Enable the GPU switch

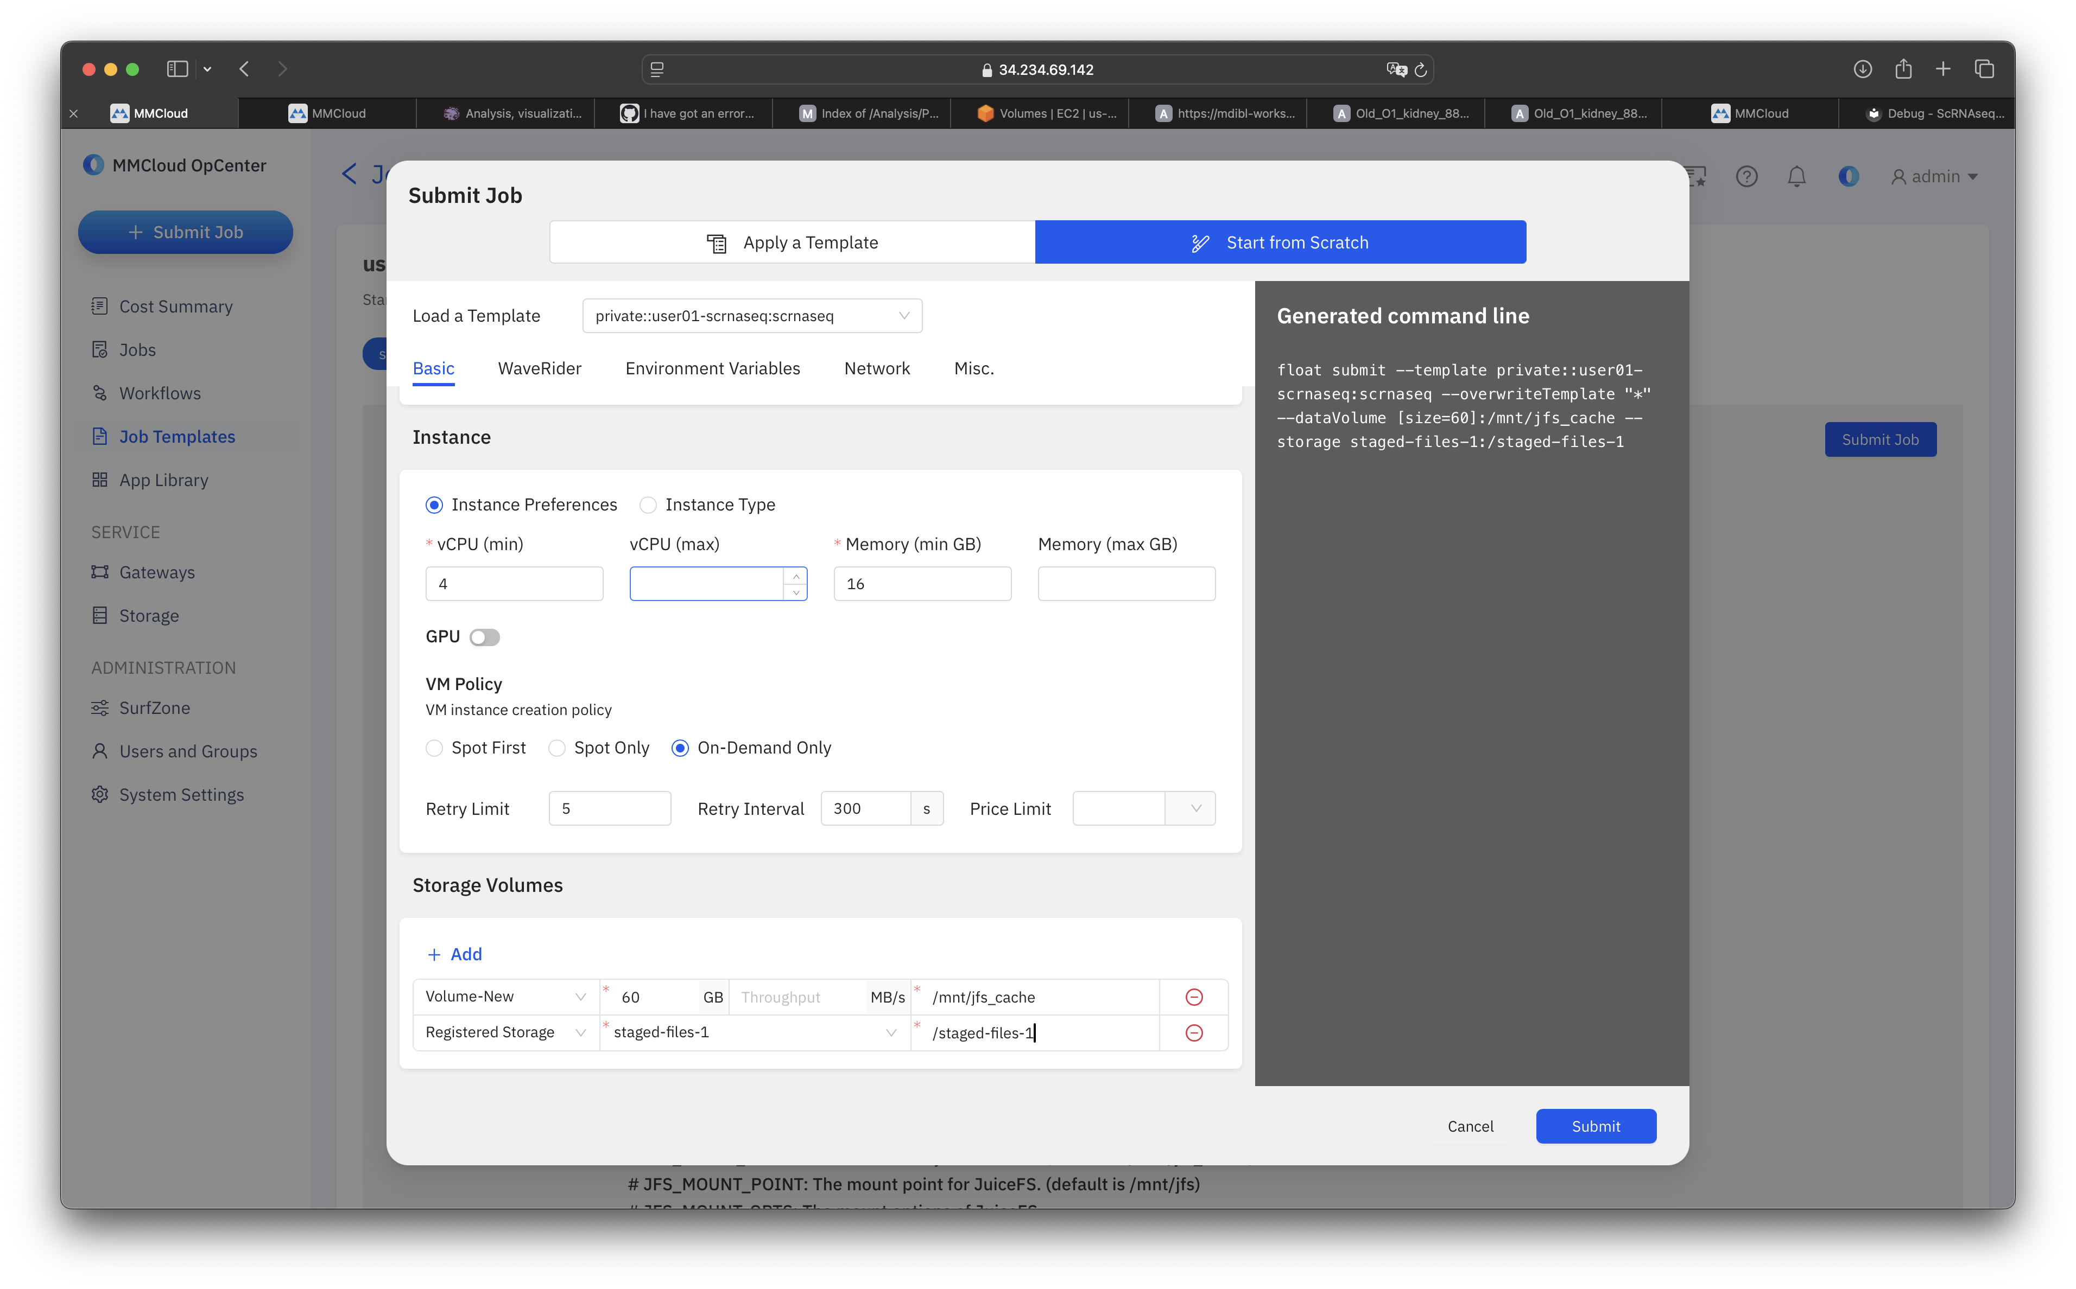[x=484, y=637]
